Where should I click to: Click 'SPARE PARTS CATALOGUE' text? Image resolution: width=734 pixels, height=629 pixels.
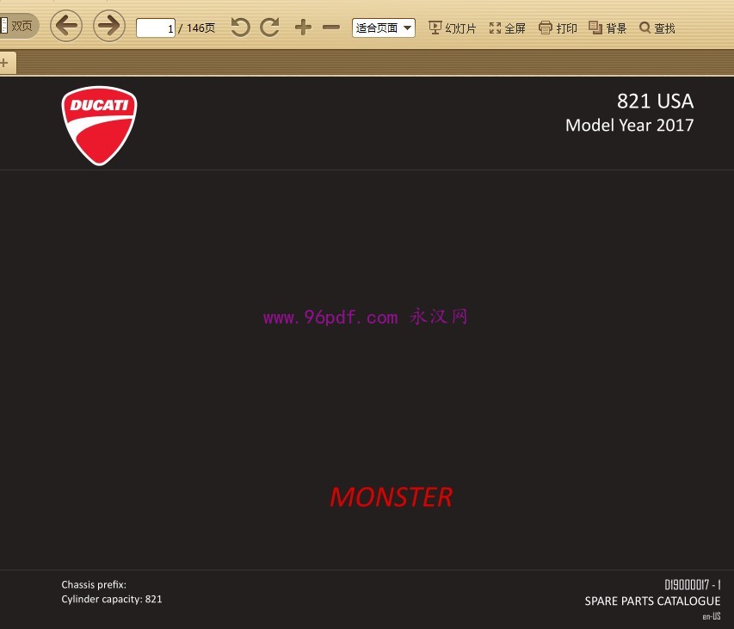(652, 601)
